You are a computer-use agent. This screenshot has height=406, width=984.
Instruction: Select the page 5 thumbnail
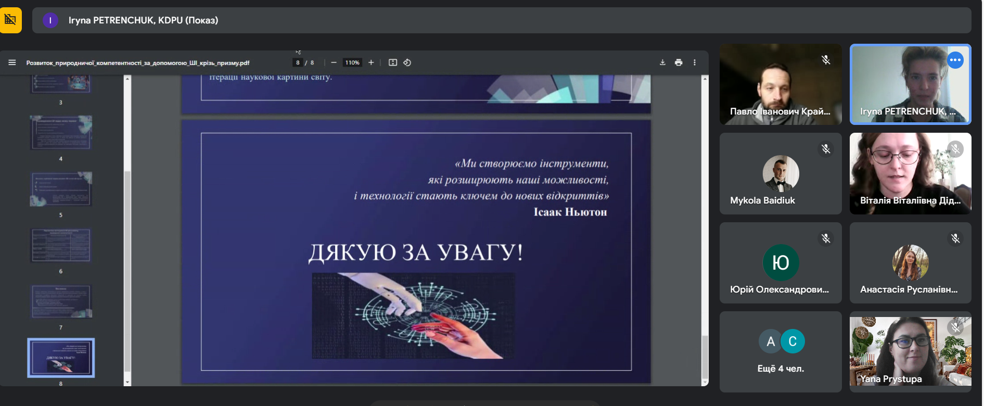[61, 188]
